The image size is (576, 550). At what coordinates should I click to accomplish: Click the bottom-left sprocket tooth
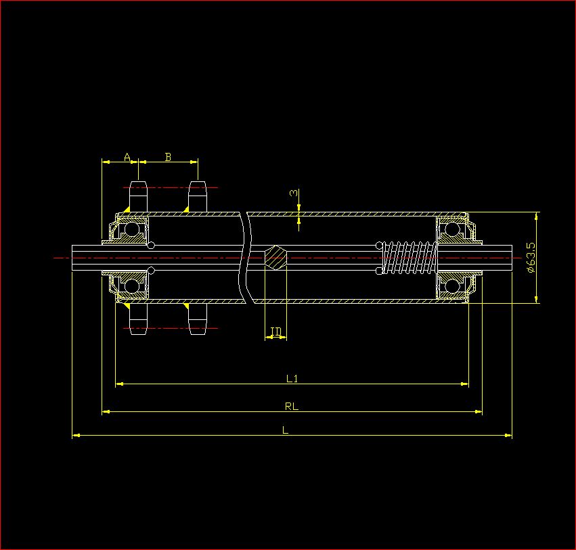[x=138, y=319]
